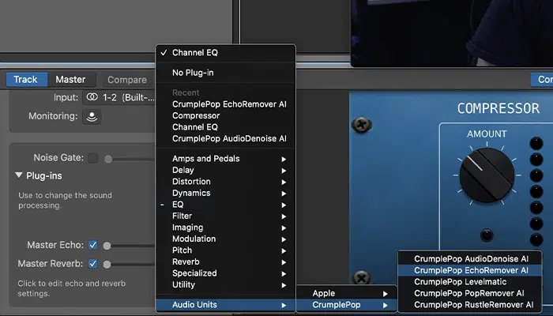
Task: Select recent CrumplePop EchoRemover AI entry
Action: 225,104
